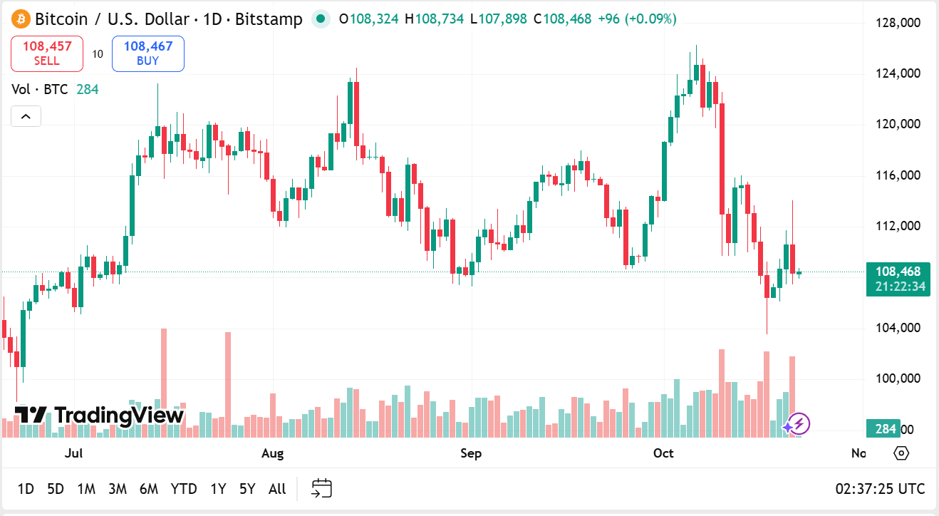The height and width of the screenshot is (516, 939).
Task: Click the green 108,468 current price label
Action: pyautogui.click(x=898, y=272)
